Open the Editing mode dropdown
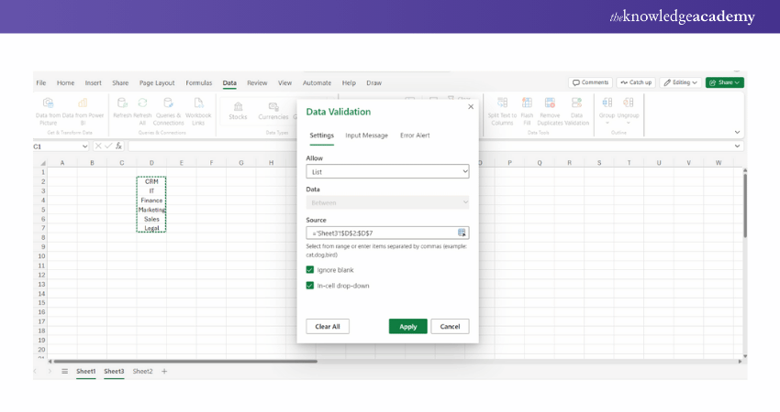The image size is (780, 412). point(680,82)
